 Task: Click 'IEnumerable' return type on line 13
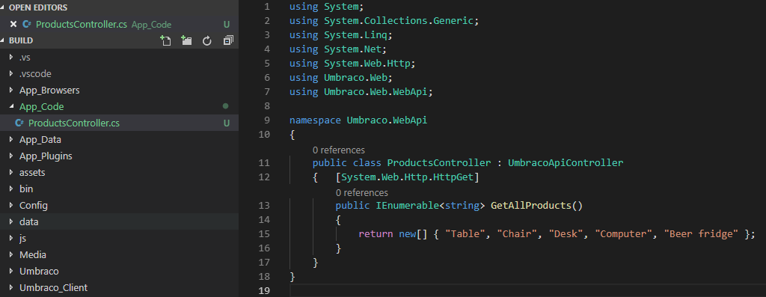(x=407, y=206)
